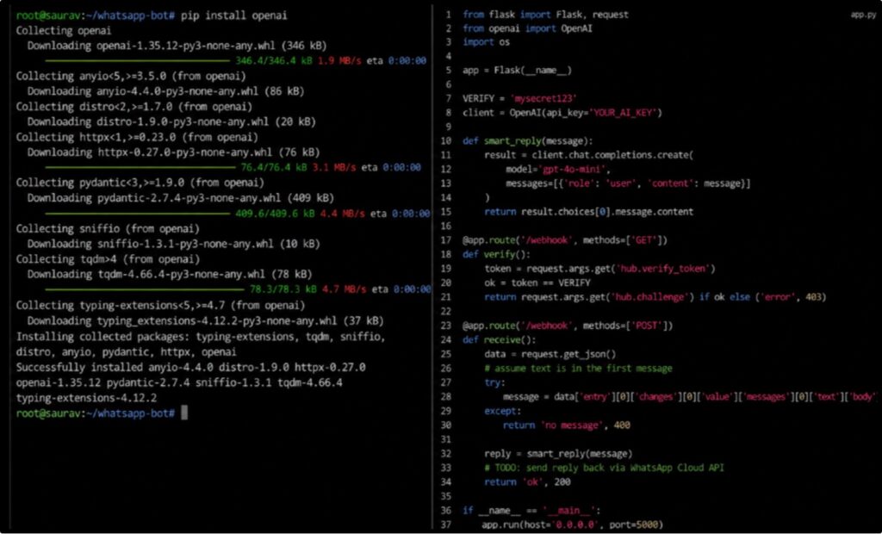The width and height of the screenshot is (882, 534).
Task: Click the if __name__ == '__main__': line
Action: (x=531, y=511)
